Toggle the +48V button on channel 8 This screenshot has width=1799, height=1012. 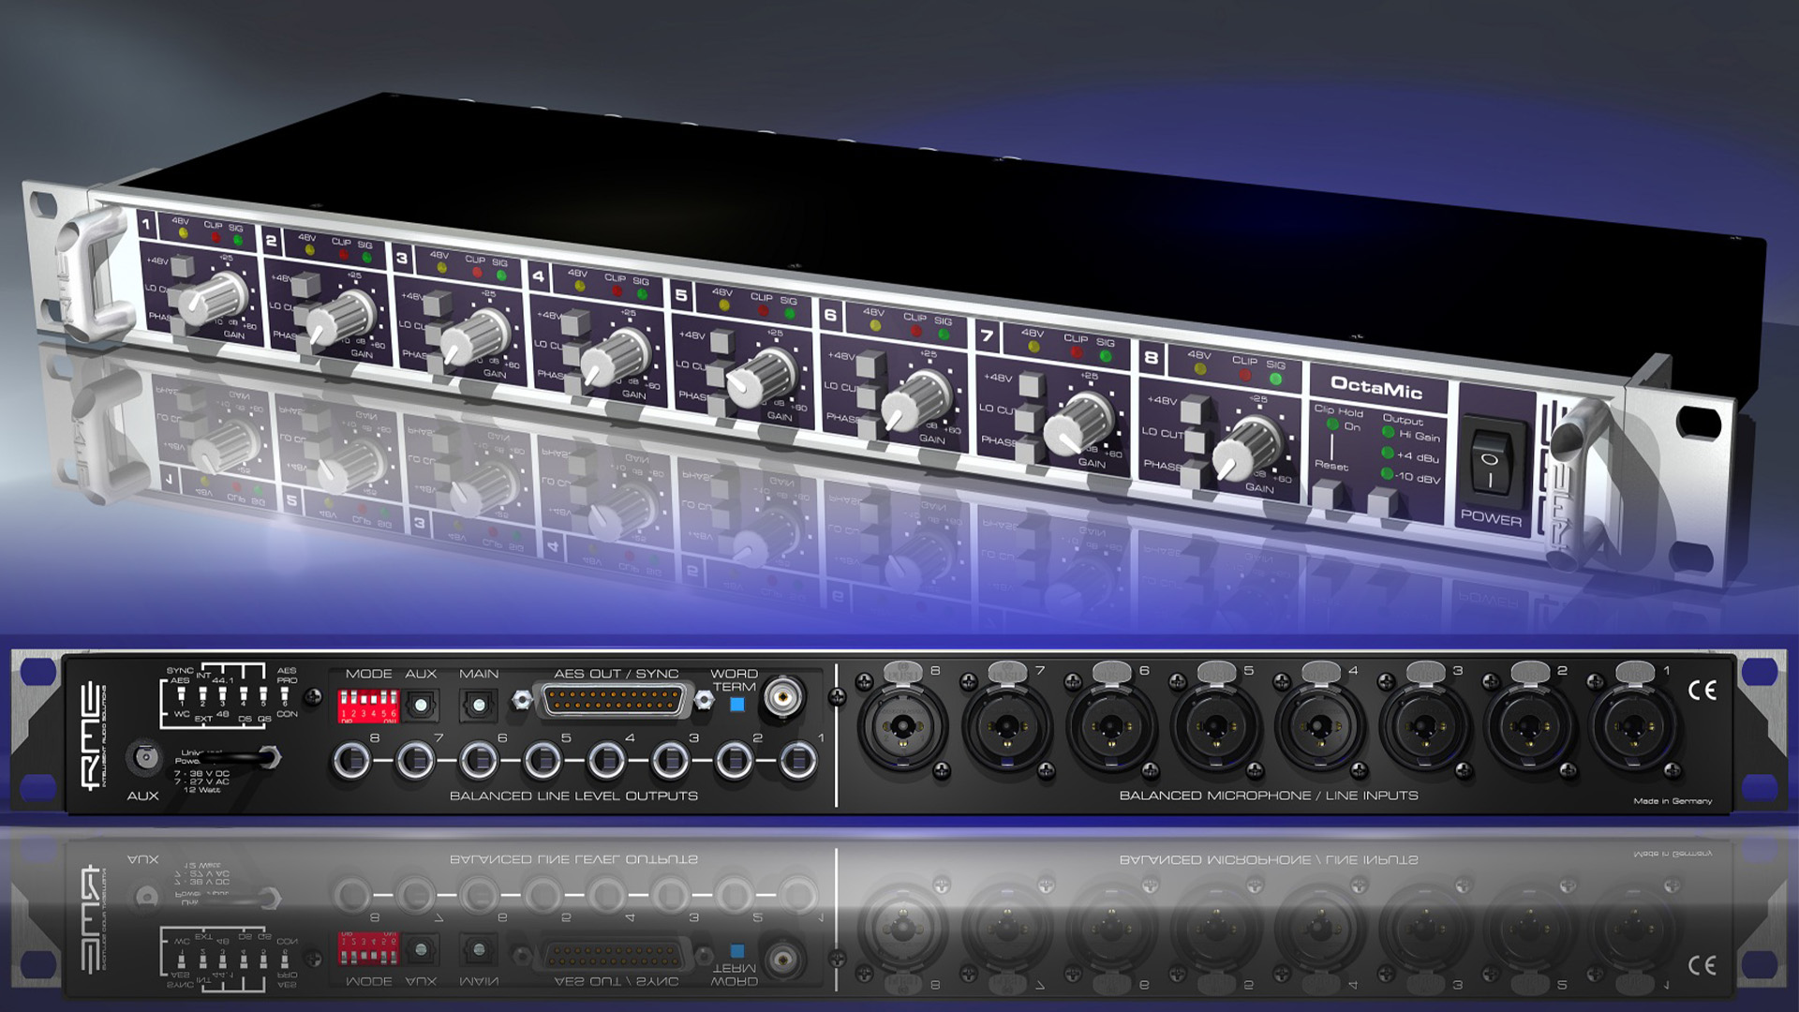[x=1195, y=409]
